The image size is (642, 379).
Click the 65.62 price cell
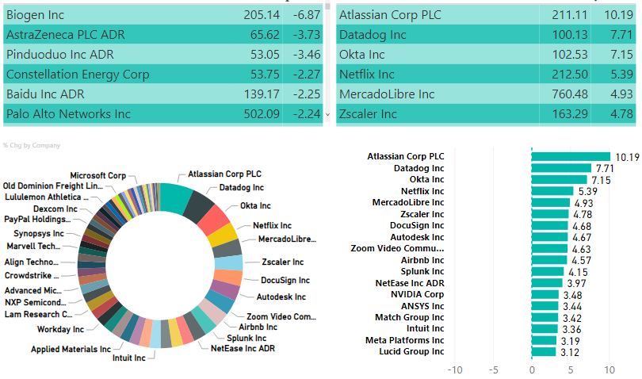tap(265, 34)
